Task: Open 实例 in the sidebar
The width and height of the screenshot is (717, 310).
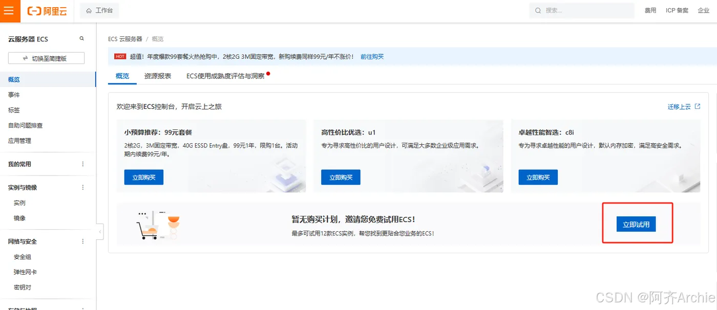Action: coord(19,203)
